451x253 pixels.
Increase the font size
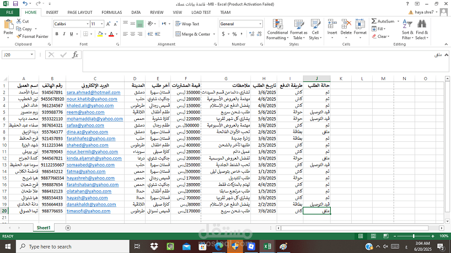click(x=108, y=24)
